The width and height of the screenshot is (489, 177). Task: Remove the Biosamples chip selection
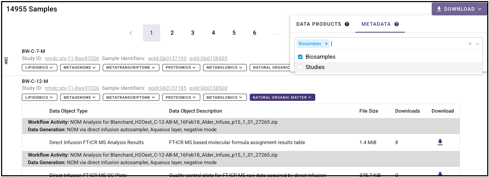click(x=326, y=44)
